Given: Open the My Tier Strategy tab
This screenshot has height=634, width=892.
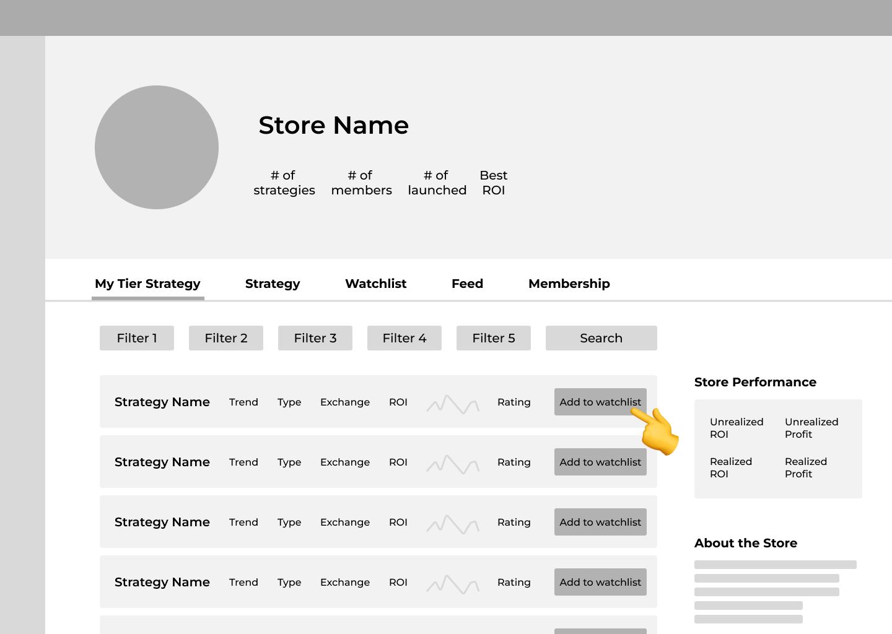Looking at the screenshot, I should [x=147, y=284].
